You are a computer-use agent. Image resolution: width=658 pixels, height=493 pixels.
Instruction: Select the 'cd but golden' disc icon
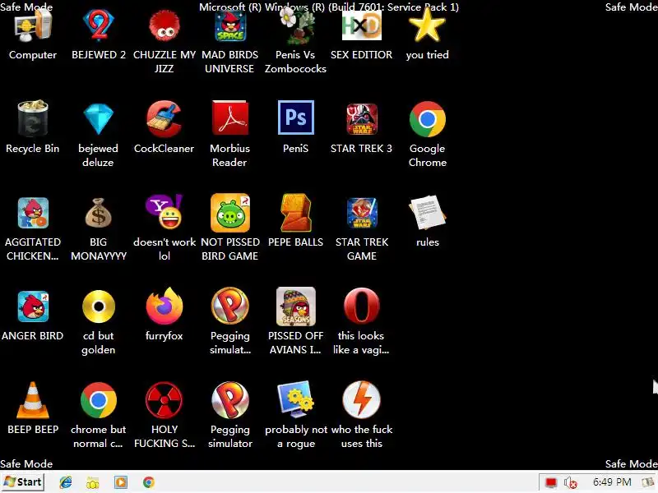(x=99, y=306)
